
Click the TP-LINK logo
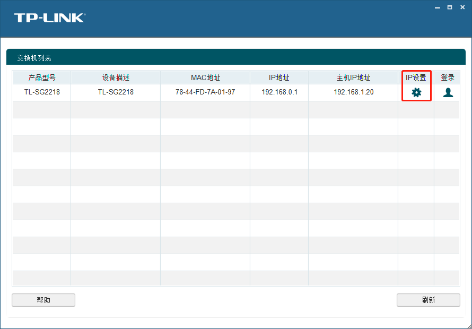(x=50, y=18)
